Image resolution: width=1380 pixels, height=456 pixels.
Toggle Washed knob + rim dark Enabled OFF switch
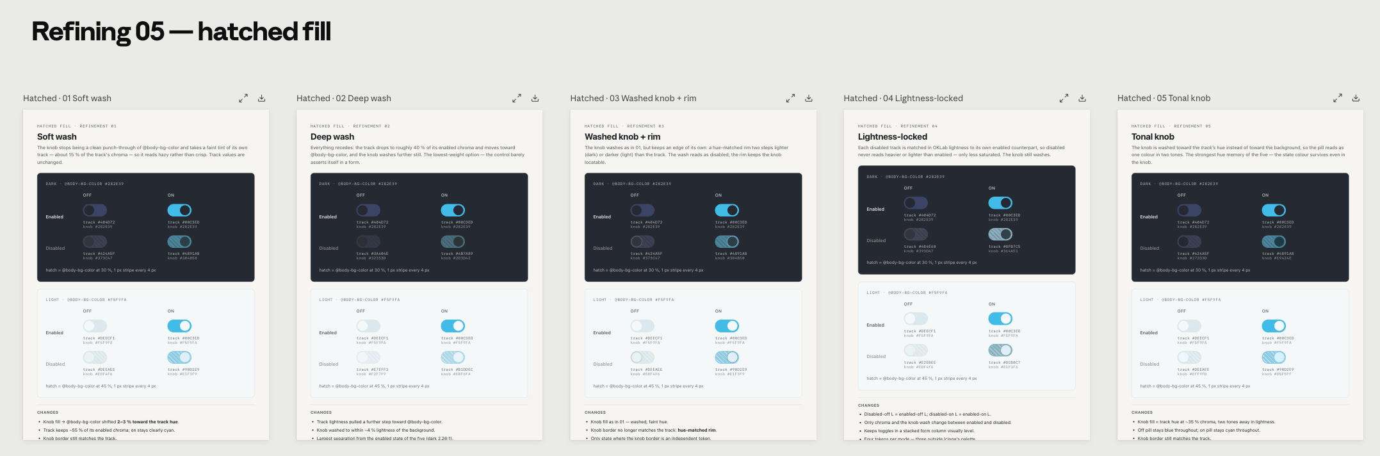click(642, 210)
